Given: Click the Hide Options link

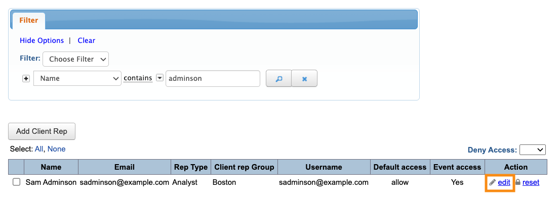Looking at the screenshot, I should (x=42, y=40).
